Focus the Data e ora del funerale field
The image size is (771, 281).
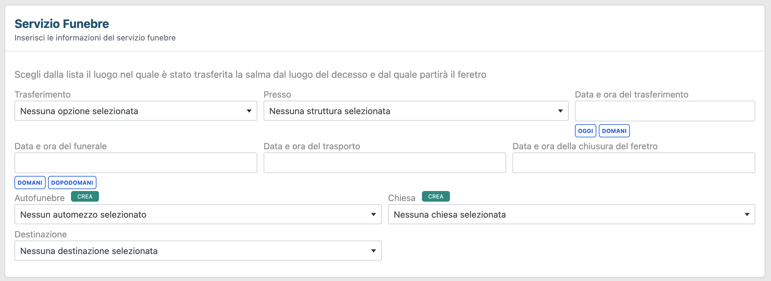click(135, 163)
